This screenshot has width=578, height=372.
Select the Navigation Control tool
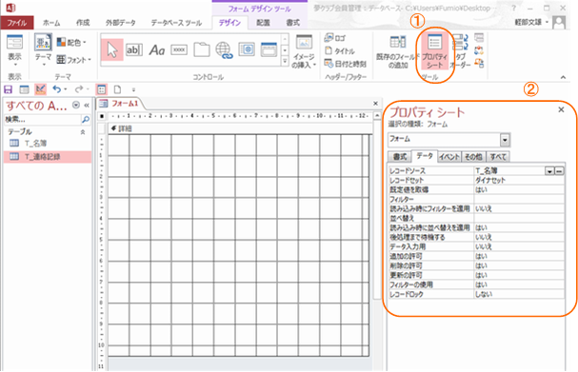[269, 49]
